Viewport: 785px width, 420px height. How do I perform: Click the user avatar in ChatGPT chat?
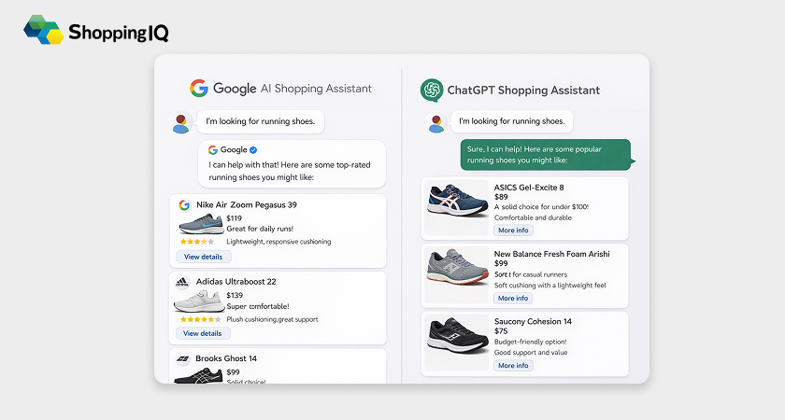click(435, 123)
